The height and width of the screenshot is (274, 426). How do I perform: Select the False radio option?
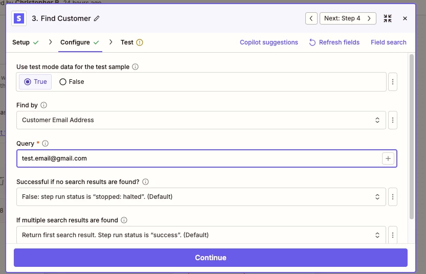point(72,82)
